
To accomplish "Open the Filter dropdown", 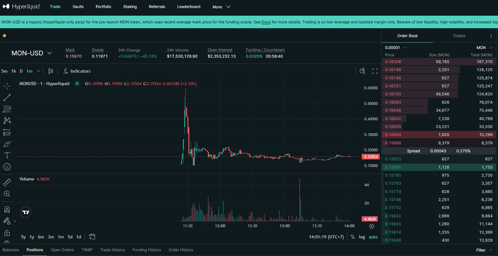I will coord(484,250).
